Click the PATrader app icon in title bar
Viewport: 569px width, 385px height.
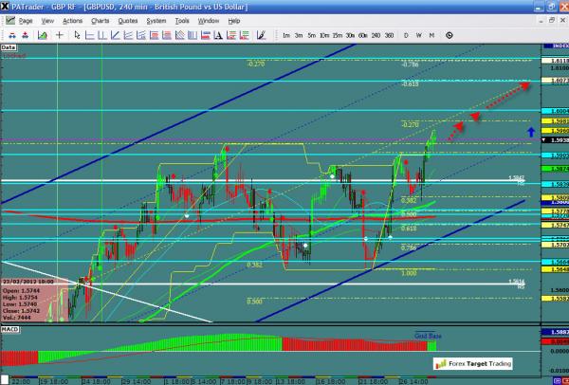pyautogui.click(x=7, y=7)
